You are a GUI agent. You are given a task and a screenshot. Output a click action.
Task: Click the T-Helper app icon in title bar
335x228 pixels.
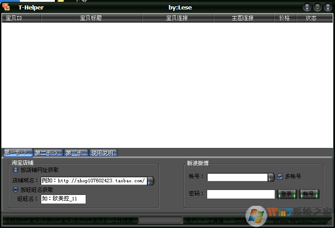(6, 7)
